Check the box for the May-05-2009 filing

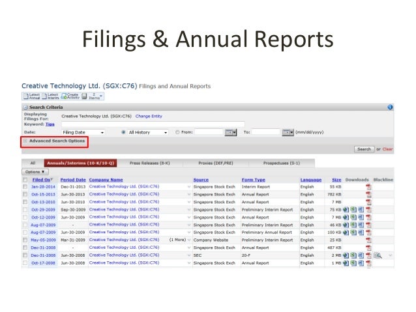coord(25,240)
